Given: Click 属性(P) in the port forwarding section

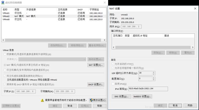Looking at the screenshot, I should (x=188, y=53).
